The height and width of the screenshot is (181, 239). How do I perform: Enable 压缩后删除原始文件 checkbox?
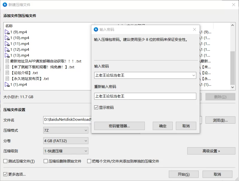(x=46, y=161)
